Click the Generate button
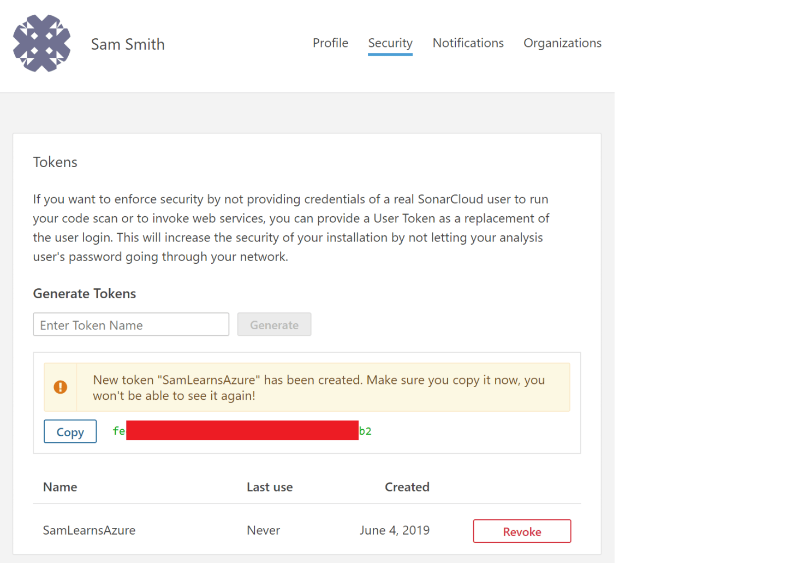 coord(274,324)
